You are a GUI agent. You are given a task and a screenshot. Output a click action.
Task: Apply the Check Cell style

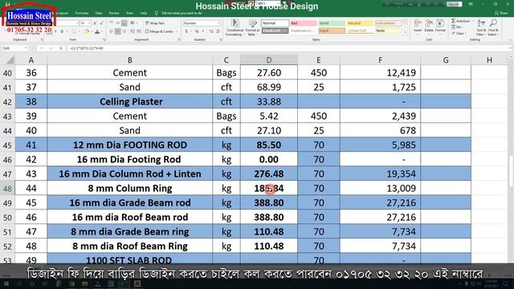tap(275, 31)
